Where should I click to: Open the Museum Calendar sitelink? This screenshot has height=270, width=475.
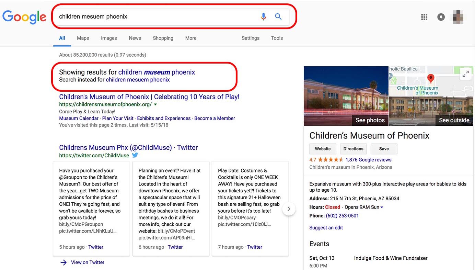[x=79, y=118]
